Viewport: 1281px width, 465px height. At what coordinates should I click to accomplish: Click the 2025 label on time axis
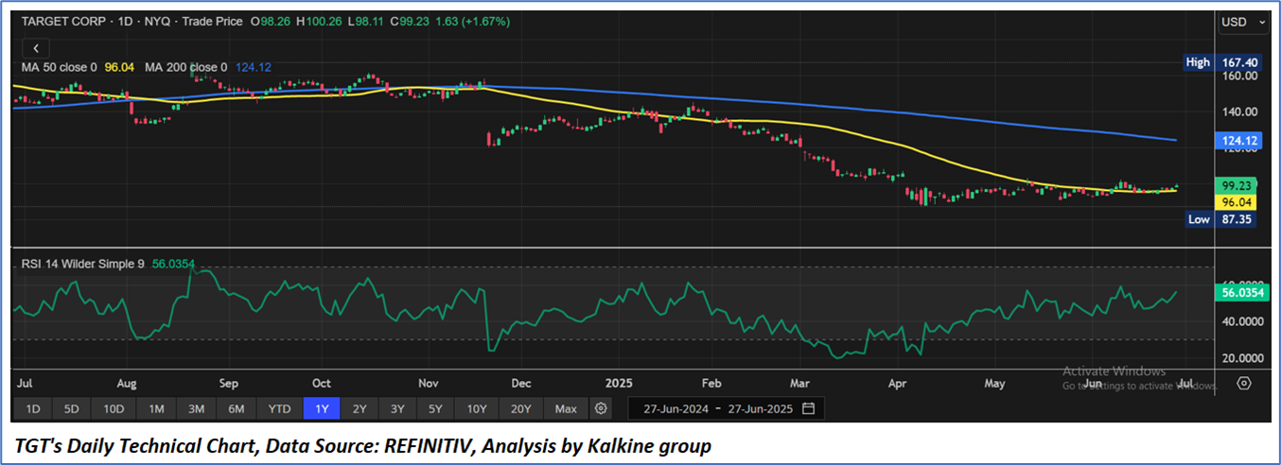(x=619, y=384)
